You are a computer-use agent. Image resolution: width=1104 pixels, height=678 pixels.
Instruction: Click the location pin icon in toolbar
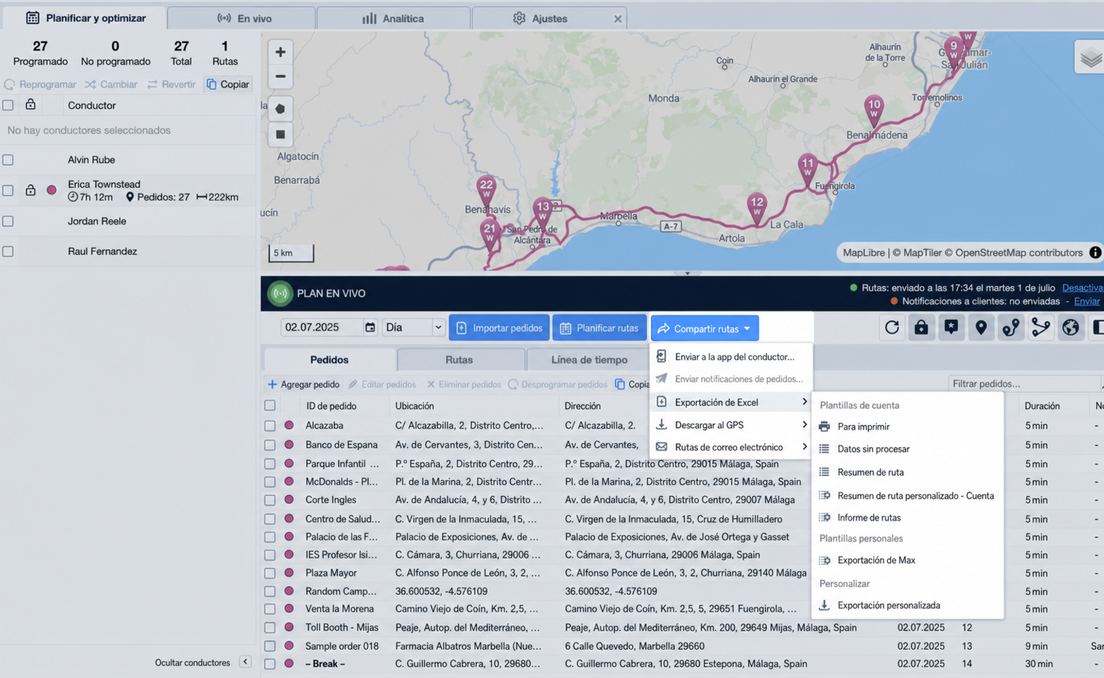click(x=981, y=327)
